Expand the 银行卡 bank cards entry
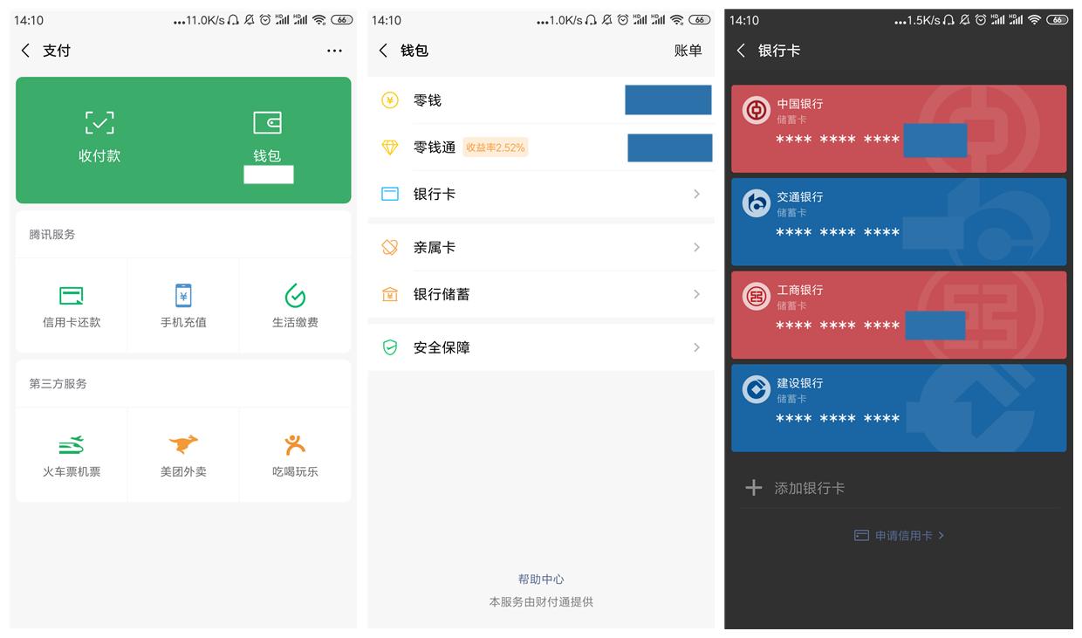The width and height of the screenshot is (1082, 638). (540, 194)
